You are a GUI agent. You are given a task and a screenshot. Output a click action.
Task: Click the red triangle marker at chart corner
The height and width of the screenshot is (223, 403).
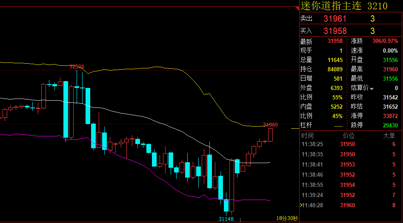point(297,8)
